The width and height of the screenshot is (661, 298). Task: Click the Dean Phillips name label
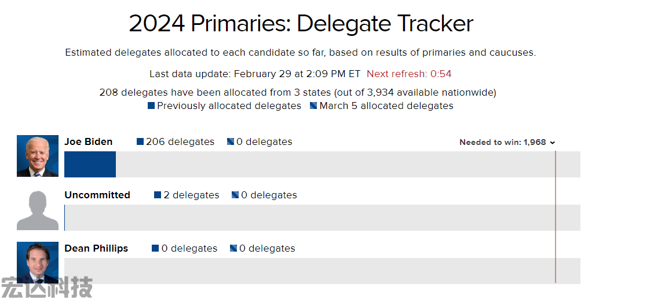96,248
